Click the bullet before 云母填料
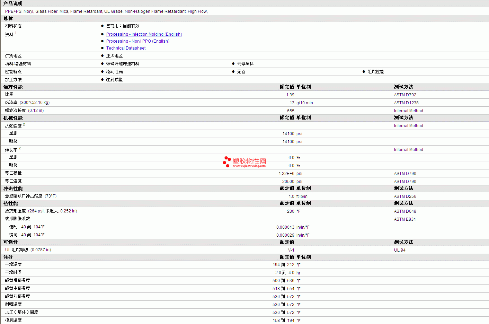The width and height of the screenshot is (489, 324). coord(233,64)
